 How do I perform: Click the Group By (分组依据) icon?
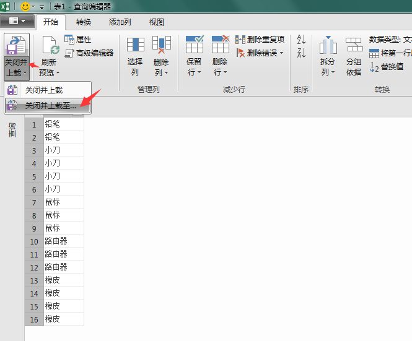coord(354,45)
